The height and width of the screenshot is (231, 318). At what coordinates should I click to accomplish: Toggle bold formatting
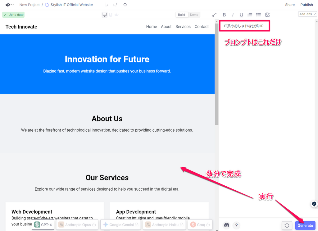point(224,15)
